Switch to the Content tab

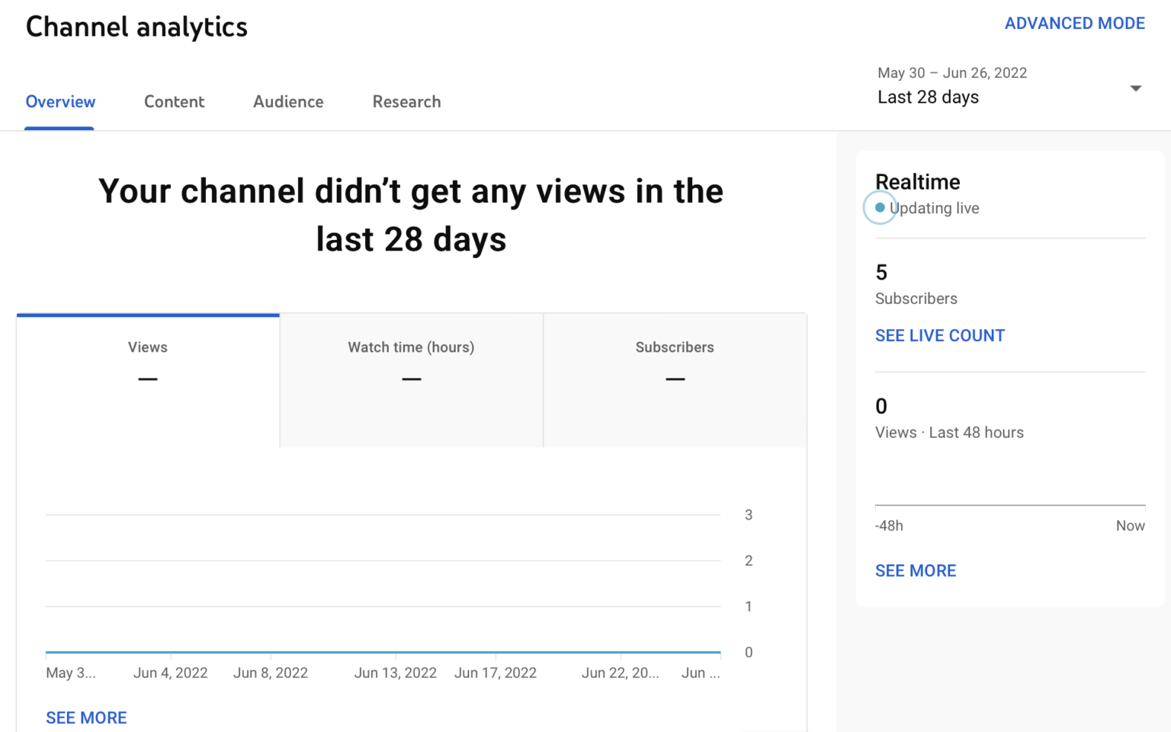tap(174, 101)
